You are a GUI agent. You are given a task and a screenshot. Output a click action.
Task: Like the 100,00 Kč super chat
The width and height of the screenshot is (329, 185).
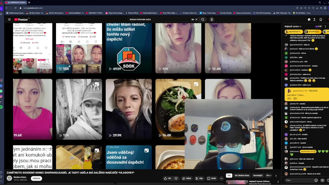(289, 98)
